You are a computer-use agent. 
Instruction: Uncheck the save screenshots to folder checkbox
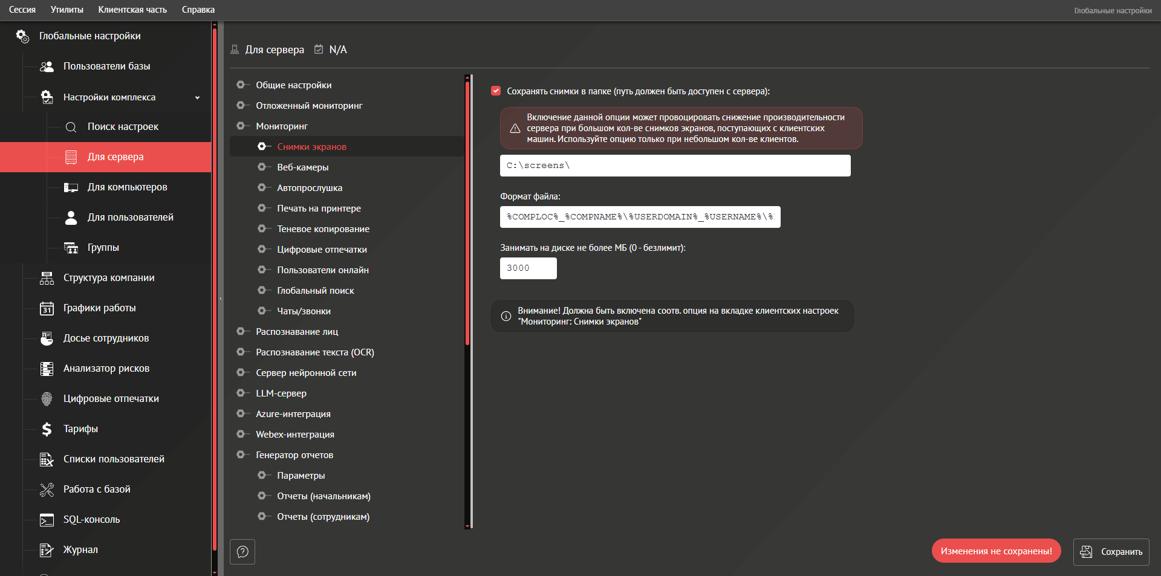coord(496,91)
